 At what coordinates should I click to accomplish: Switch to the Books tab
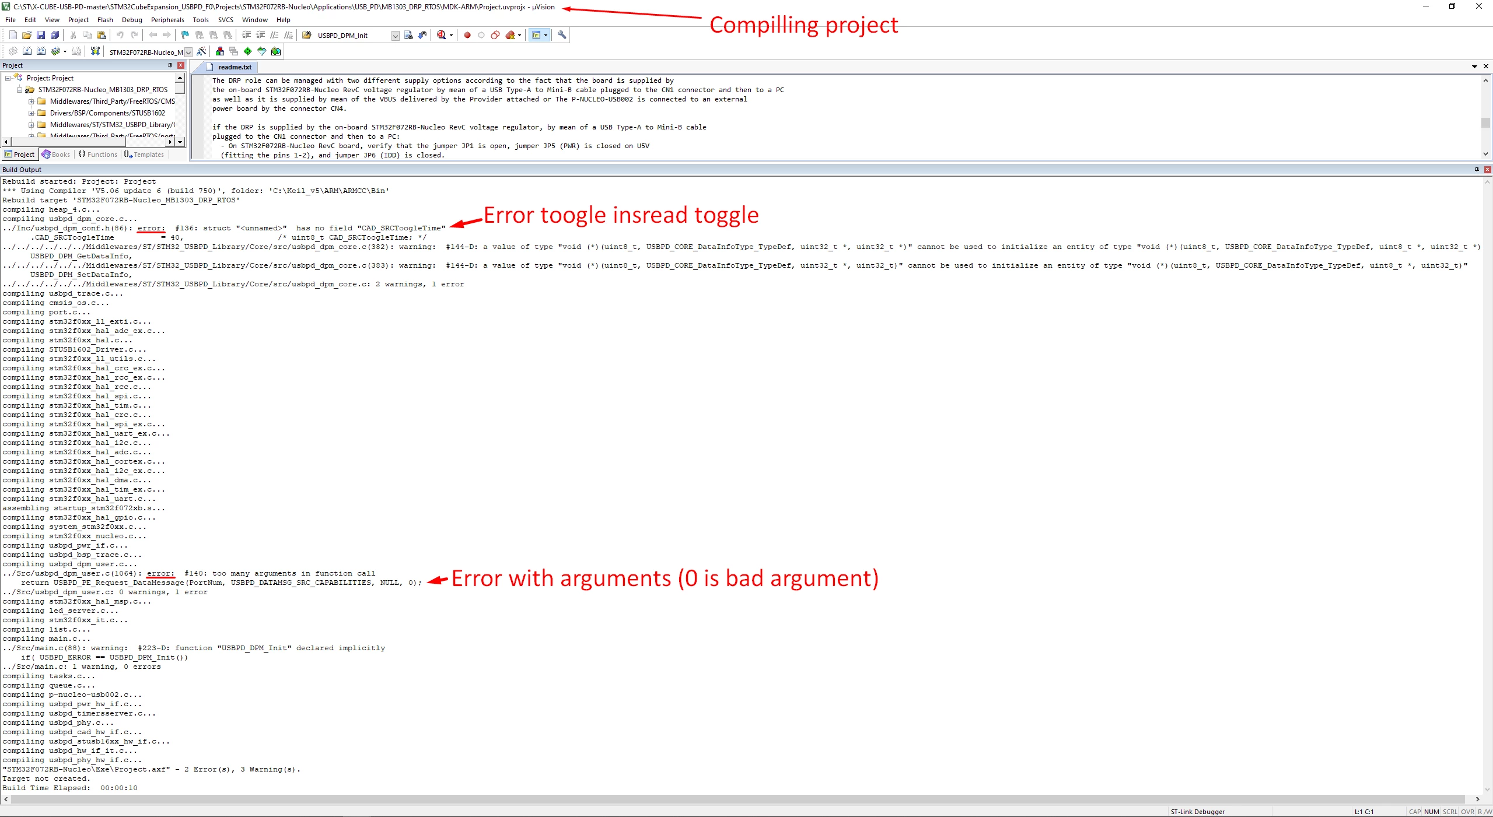pyautogui.click(x=56, y=155)
